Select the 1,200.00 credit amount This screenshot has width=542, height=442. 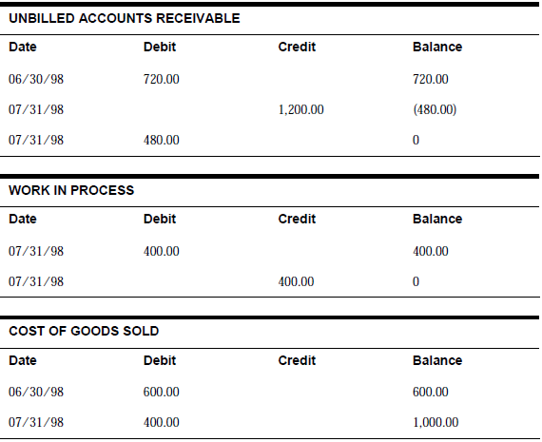pyautogui.click(x=301, y=110)
